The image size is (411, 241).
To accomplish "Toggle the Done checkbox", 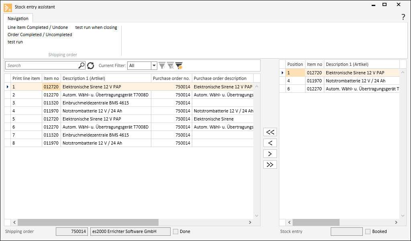I will 176,231.
